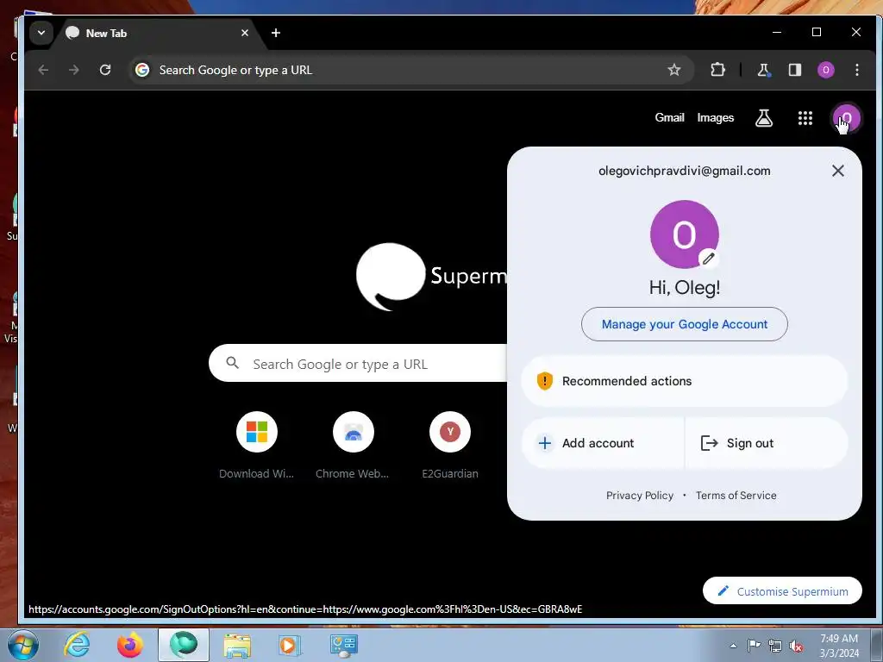Open the E2Guardian shortcut
This screenshot has height=662, width=883.
point(450,445)
